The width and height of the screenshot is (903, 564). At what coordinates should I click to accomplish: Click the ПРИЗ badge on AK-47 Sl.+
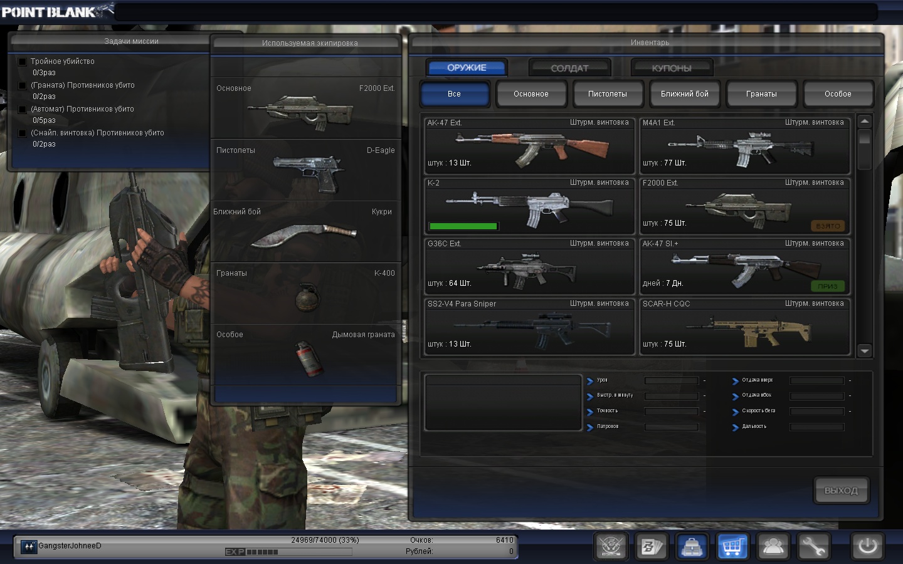click(828, 286)
